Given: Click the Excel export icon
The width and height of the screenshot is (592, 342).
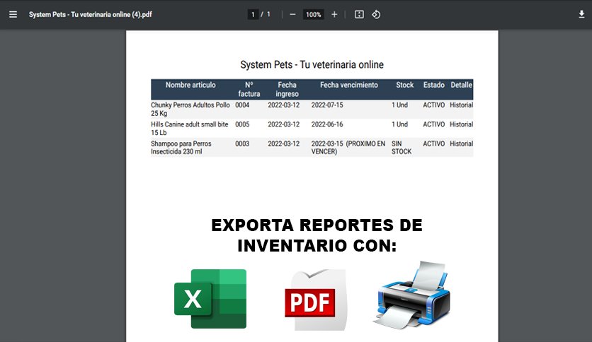Looking at the screenshot, I should click(210, 299).
